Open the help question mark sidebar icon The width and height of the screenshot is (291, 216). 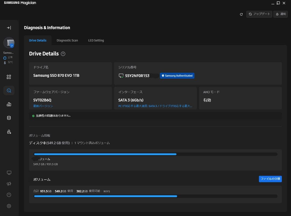(x=9, y=195)
